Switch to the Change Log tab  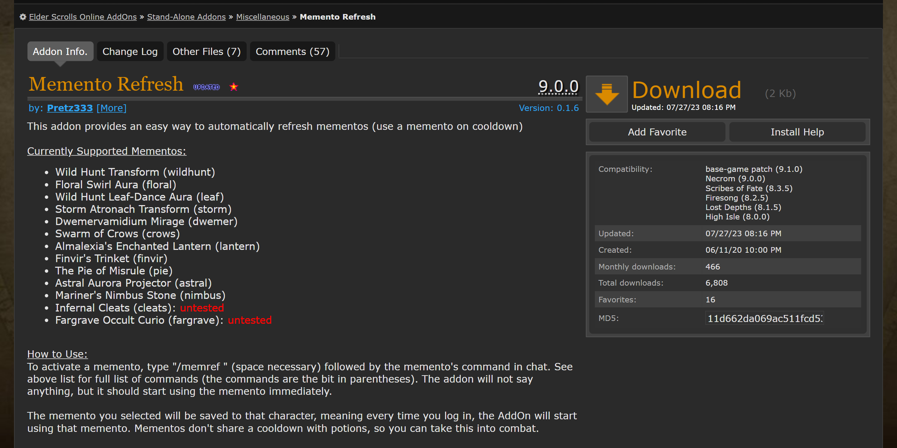(x=130, y=51)
